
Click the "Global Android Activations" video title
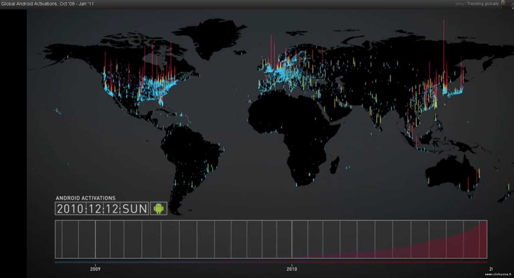[x=48, y=4]
